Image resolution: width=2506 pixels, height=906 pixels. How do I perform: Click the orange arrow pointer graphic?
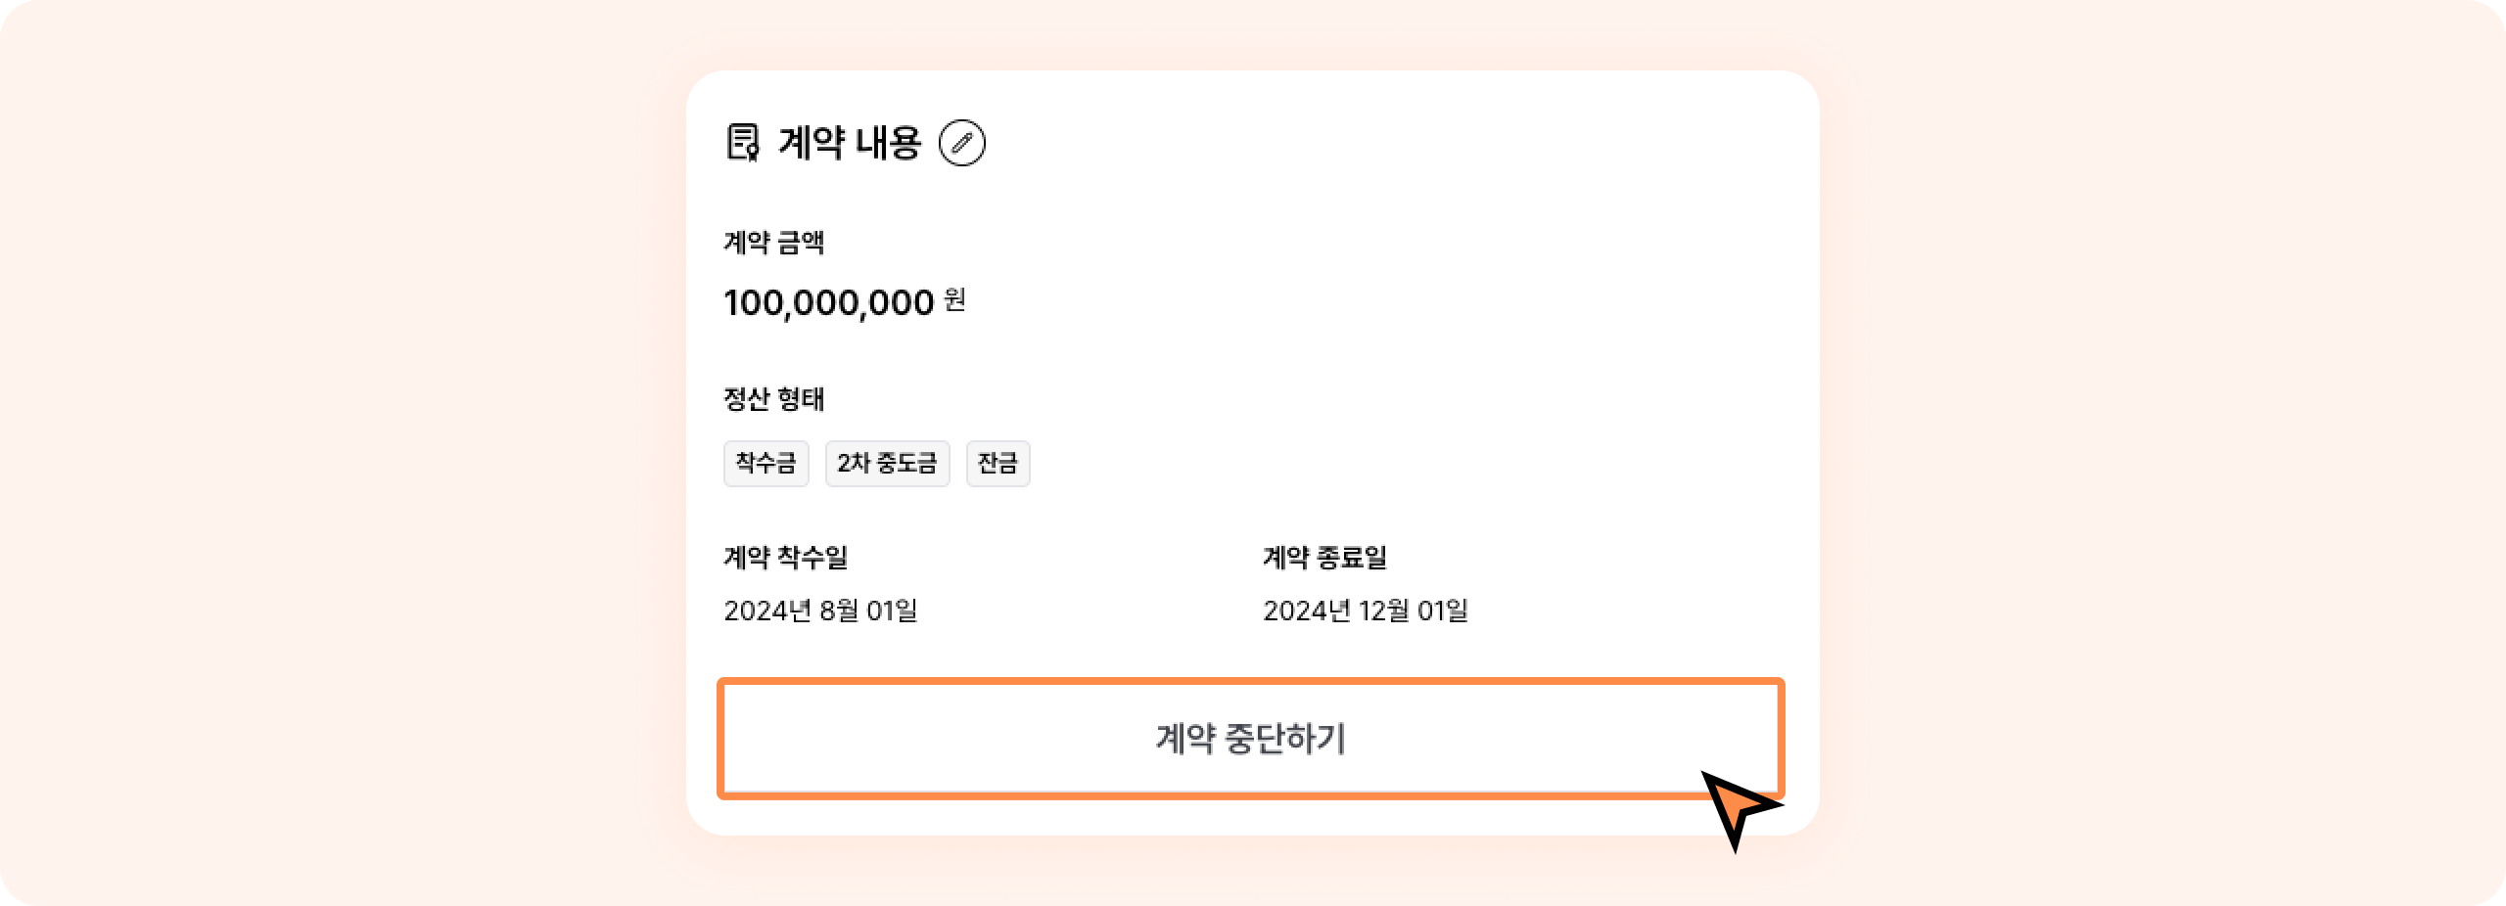pyautogui.click(x=1740, y=808)
